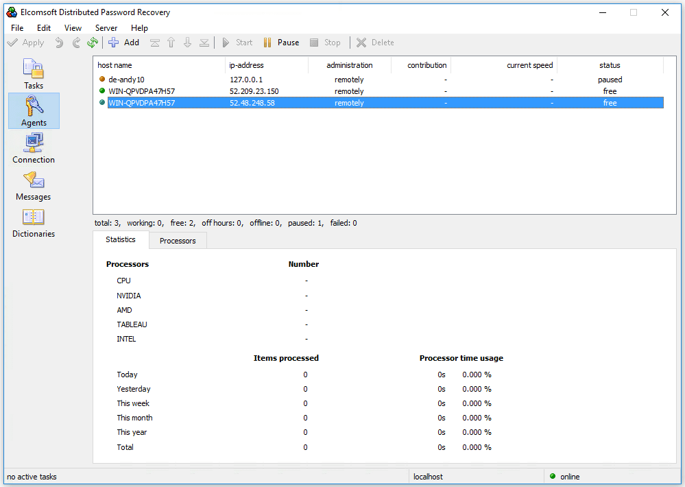This screenshot has width=685, height=487.
Task: Open the View menu
Action: coord(73,28)
